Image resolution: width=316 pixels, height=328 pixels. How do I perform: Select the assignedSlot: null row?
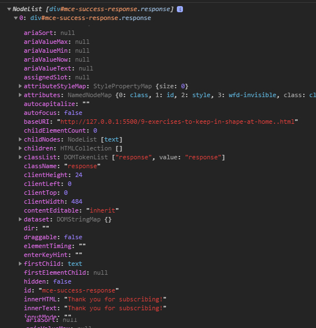click(x=57, y=77)
